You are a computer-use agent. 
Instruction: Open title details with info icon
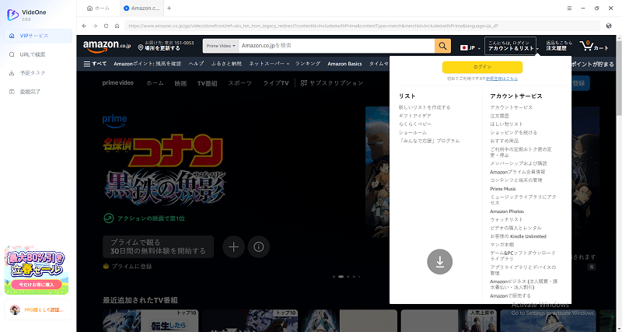[x=259, y=247]
